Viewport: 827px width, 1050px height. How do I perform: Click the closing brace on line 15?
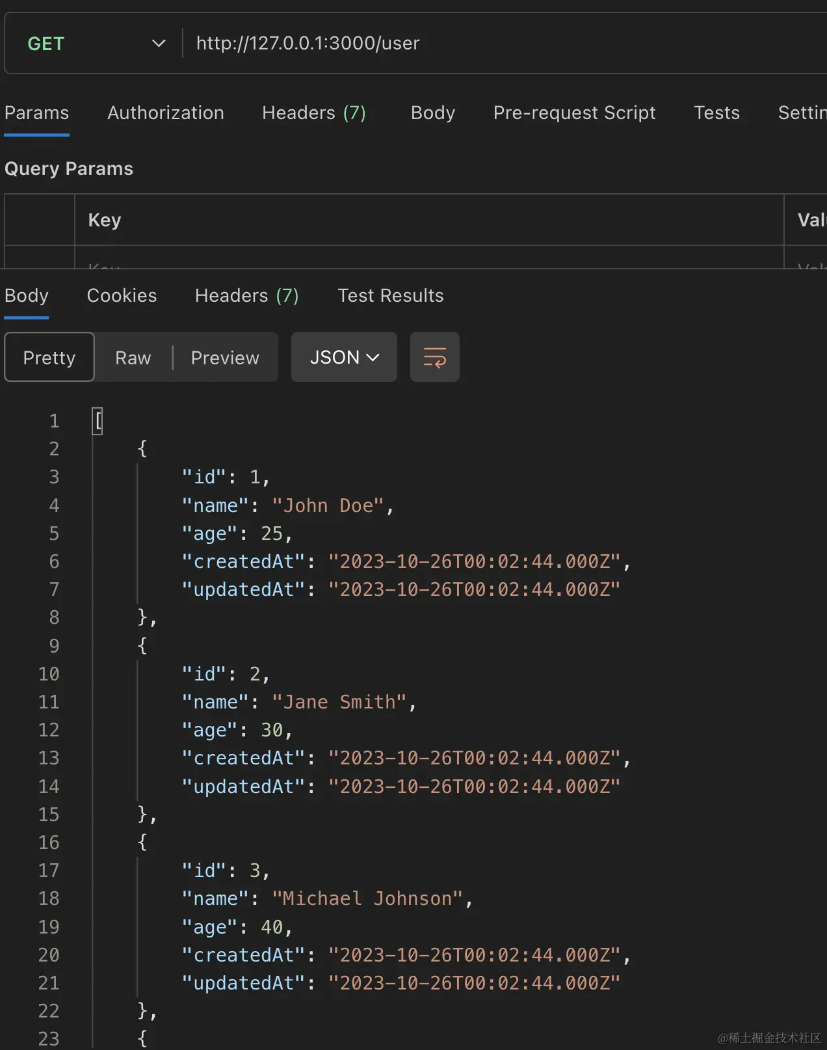(x=143, y=814)
